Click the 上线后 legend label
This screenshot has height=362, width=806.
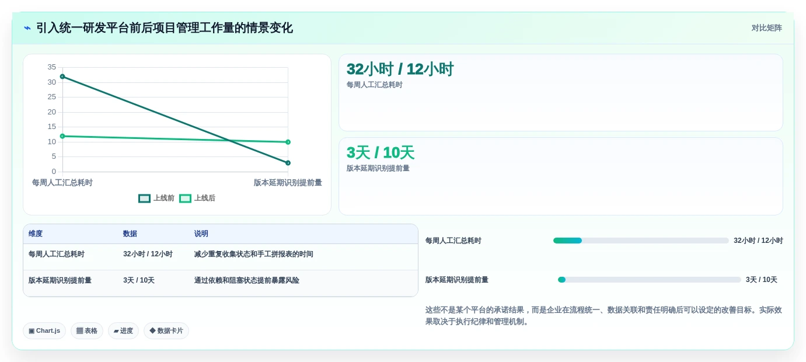tap(205, 199)
